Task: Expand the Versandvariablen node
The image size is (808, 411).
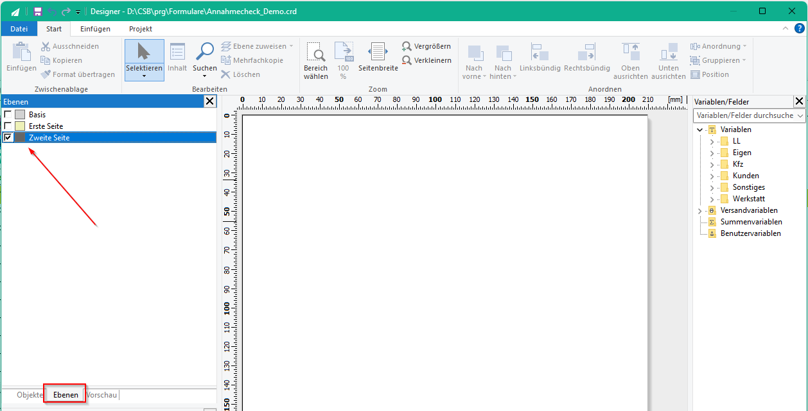Action: click(699, 210)
